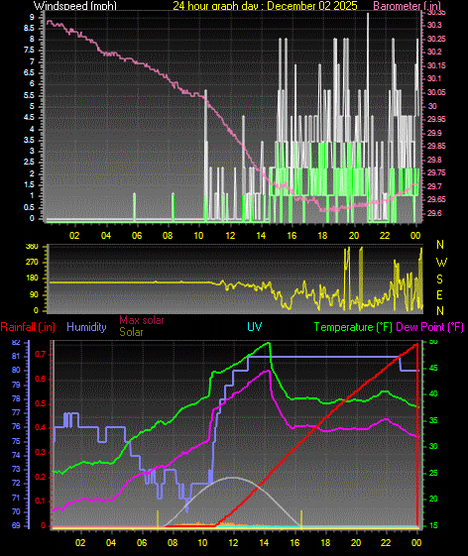
Task: Click the green "Temperature (°F)" legend label
Action: tap(353, 327)
